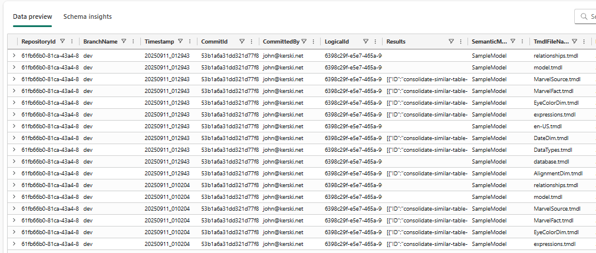Expand the first relationships.tmdl row
The width and height of the screenshot is (596, 253).
[14, 55]
